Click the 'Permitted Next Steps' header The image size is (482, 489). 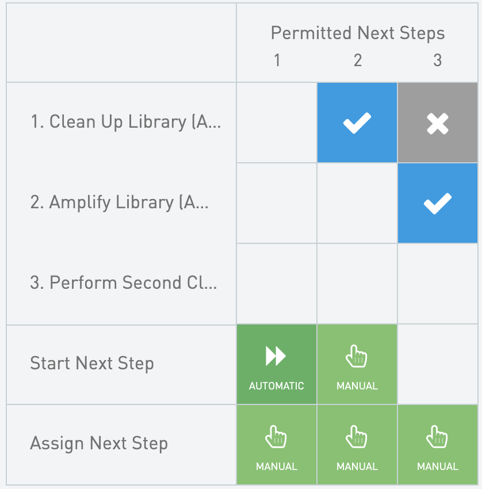357,33
